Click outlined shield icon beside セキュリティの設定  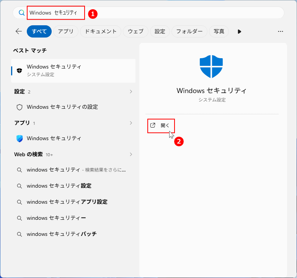pos(20,107)
